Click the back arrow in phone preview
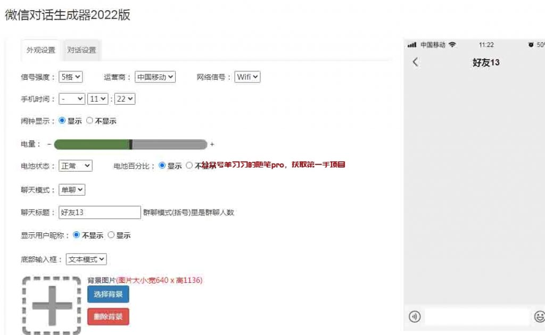 [x=416, y=62]
